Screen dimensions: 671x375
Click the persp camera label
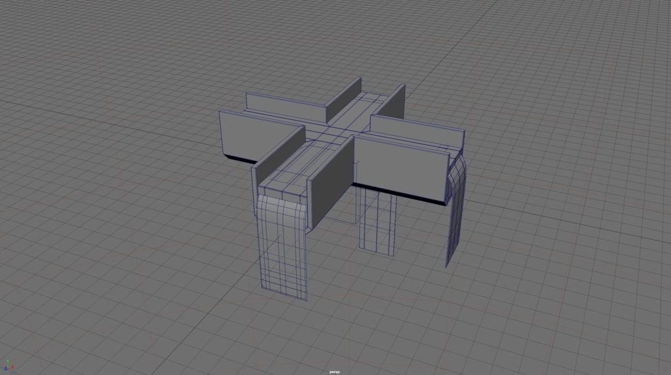pyautogui.click(x=334, y=372)
